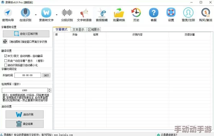This screenshot has height=136, width=214.
Task: Expand dropdown arrow beside 在线识别
Action: click(x=36, y=15)
